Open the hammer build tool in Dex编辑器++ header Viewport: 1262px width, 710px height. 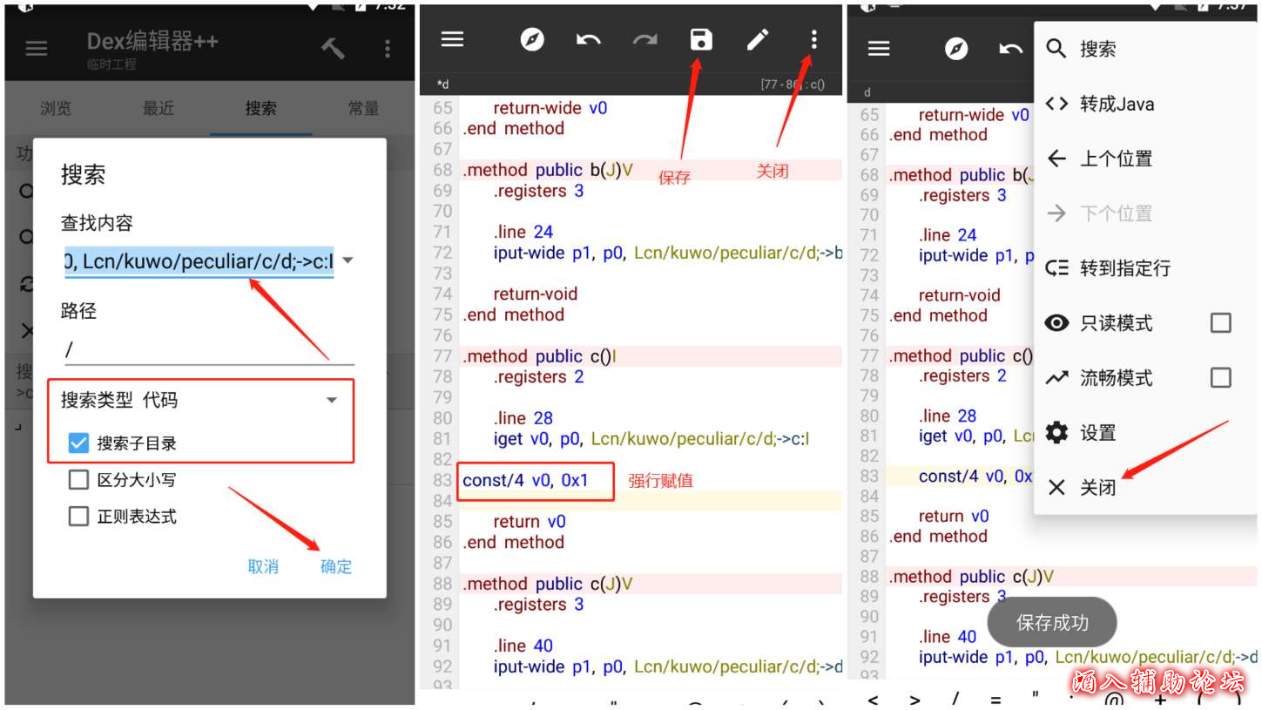[333, 48]
